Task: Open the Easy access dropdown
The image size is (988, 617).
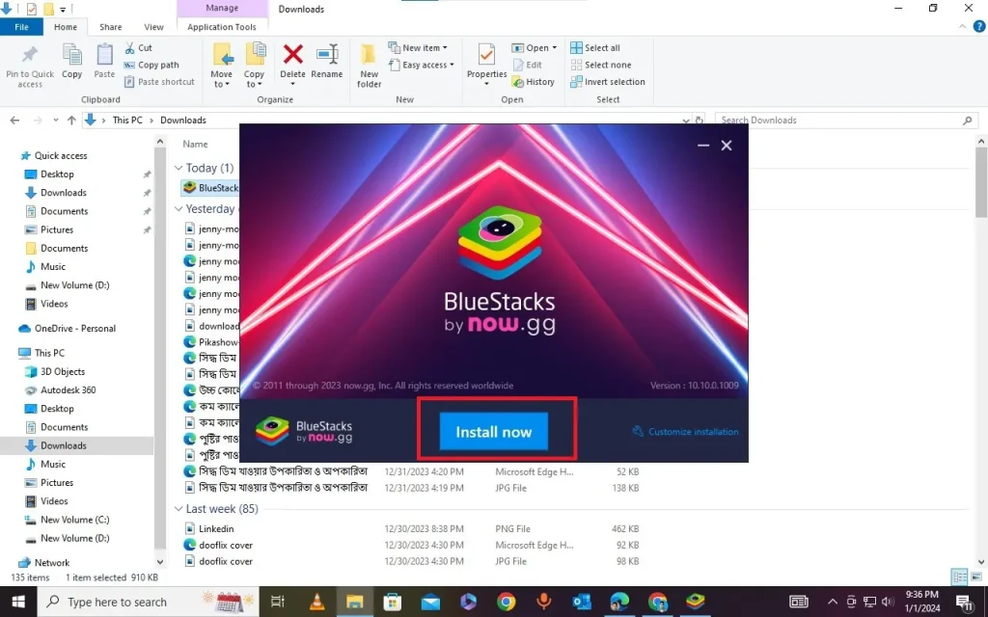Action: point(422,65)
